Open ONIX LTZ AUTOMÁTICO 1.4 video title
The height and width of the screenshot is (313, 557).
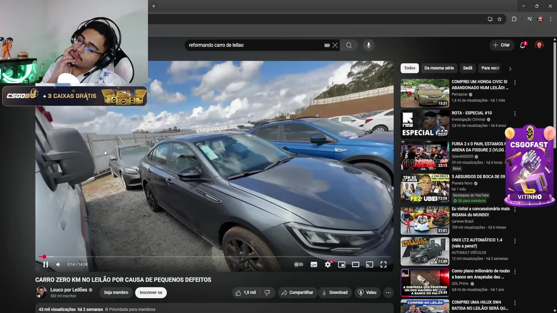pos(477,243)
